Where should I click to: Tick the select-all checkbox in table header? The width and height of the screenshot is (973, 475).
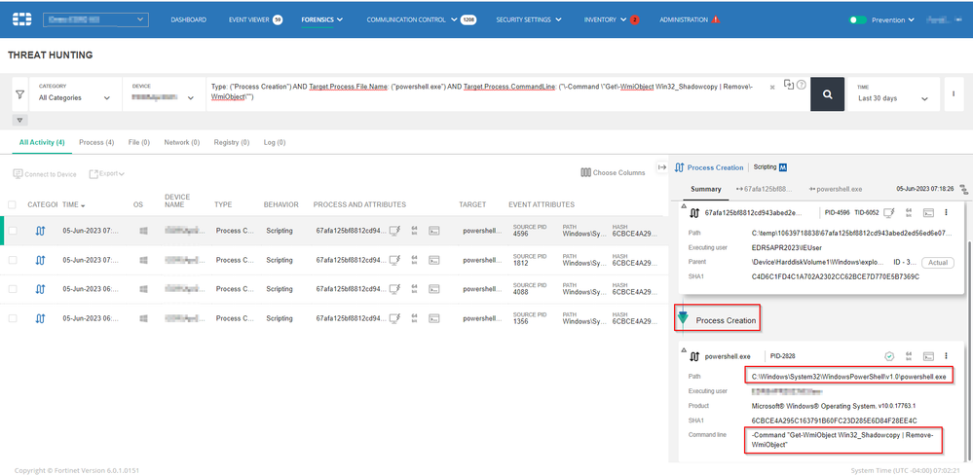(x=13, y=204)
